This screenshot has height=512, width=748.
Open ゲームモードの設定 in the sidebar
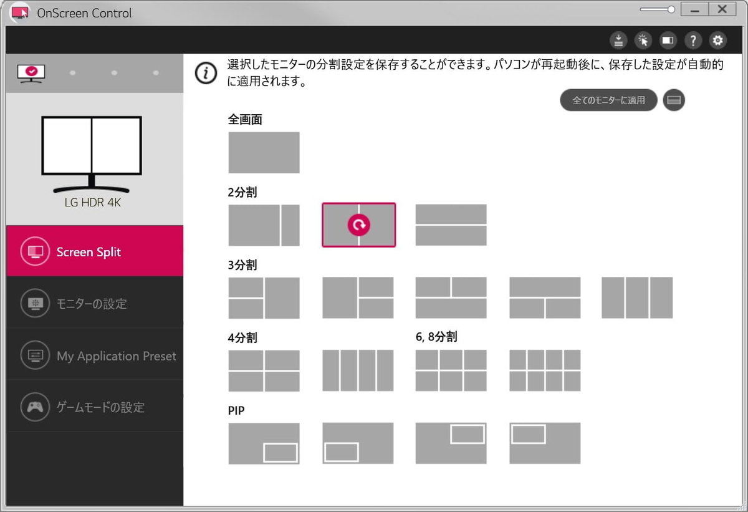(95, 407)
